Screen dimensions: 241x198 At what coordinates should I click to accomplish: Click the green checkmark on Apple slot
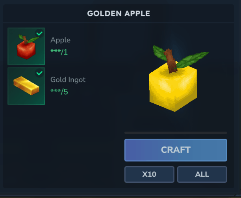coord(39,33)
